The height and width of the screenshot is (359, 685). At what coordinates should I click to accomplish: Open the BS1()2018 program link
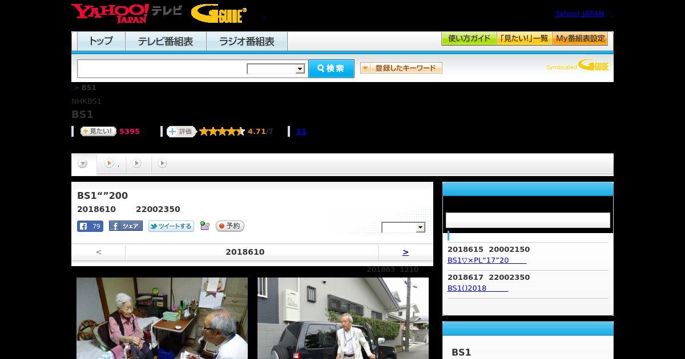pyautogui.click(x=478, y=288)
